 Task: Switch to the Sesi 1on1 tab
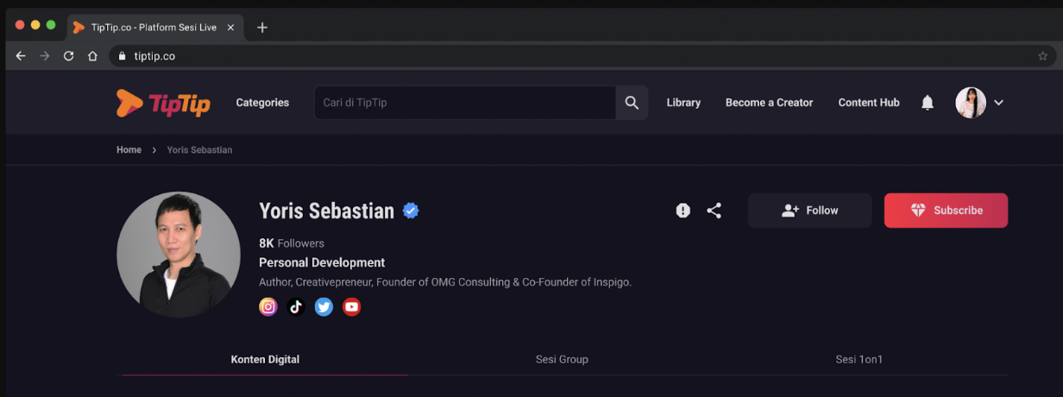859,359
